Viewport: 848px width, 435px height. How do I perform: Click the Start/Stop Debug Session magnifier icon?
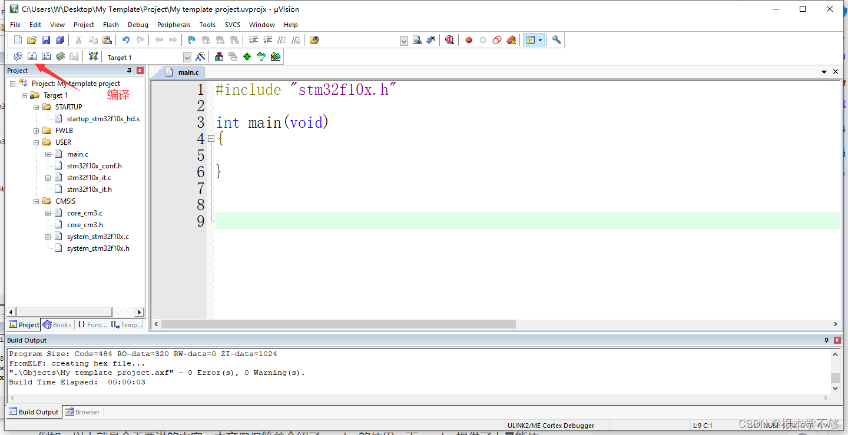click(449, 39)
